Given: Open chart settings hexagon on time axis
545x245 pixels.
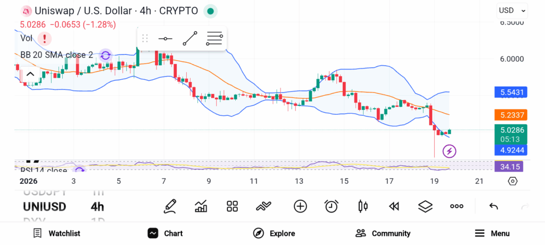Looking at the screenshot, I should (512, 181).
